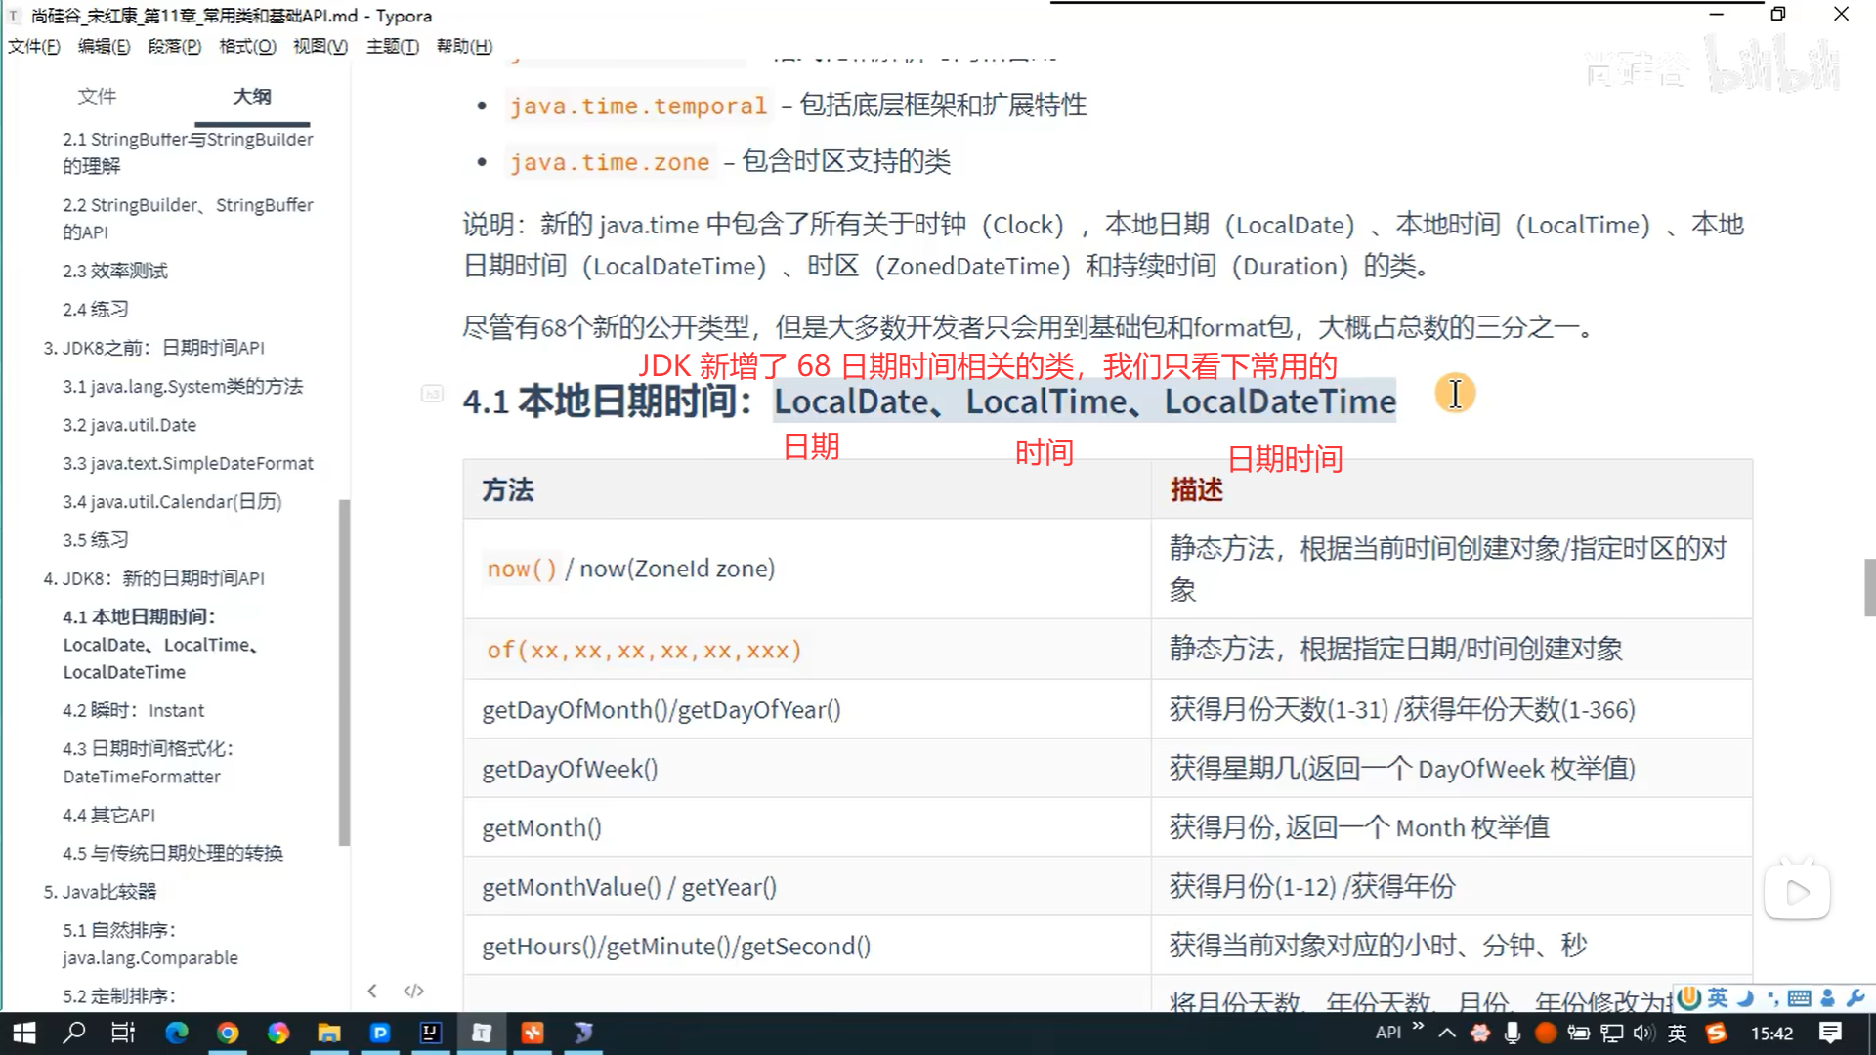This screenshot has width=1876, height=1055.
Task: Expand outline item 4. JDK8 新的日期时间API
Action: click(x=153, y=578)
